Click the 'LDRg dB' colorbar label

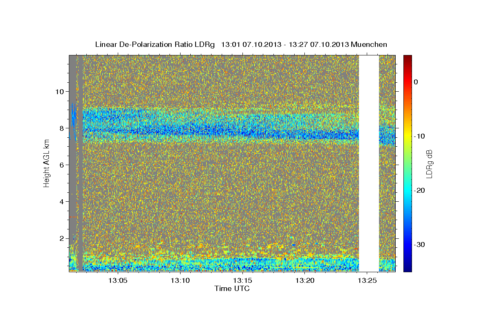tap(429, 163)
